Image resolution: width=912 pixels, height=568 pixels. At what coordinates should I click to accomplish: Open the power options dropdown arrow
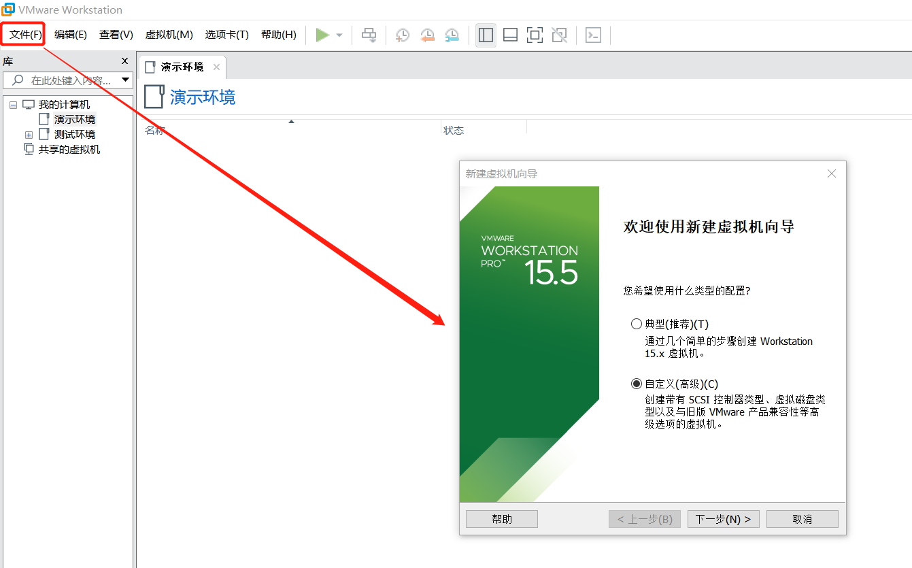tap(339, 35)
